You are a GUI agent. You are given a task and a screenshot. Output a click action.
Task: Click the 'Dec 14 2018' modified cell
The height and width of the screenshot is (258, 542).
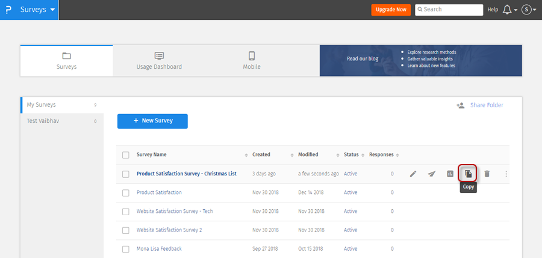click(x=311, y=192)
